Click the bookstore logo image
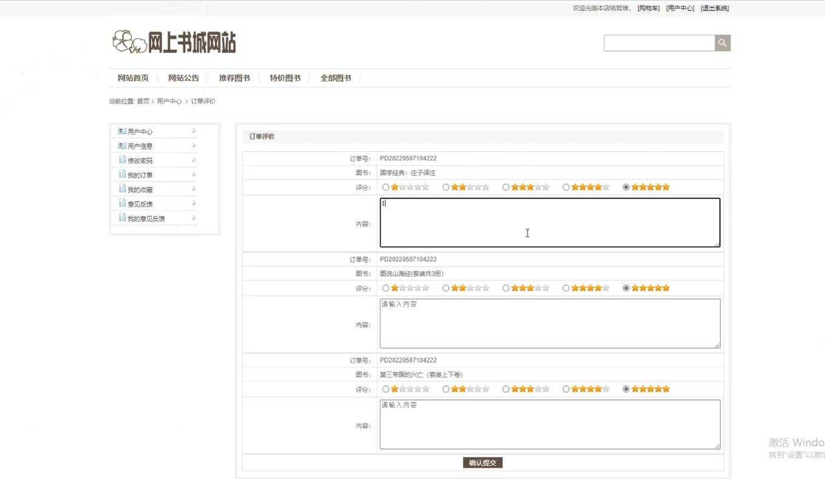Viewport: 825px width, 479px height. click(x=174, y=42)
